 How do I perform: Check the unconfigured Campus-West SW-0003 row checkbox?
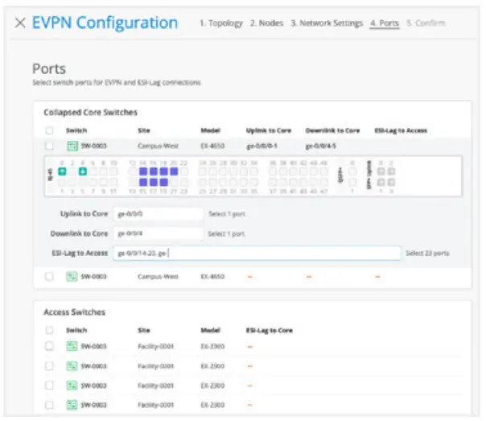[49, 276]
